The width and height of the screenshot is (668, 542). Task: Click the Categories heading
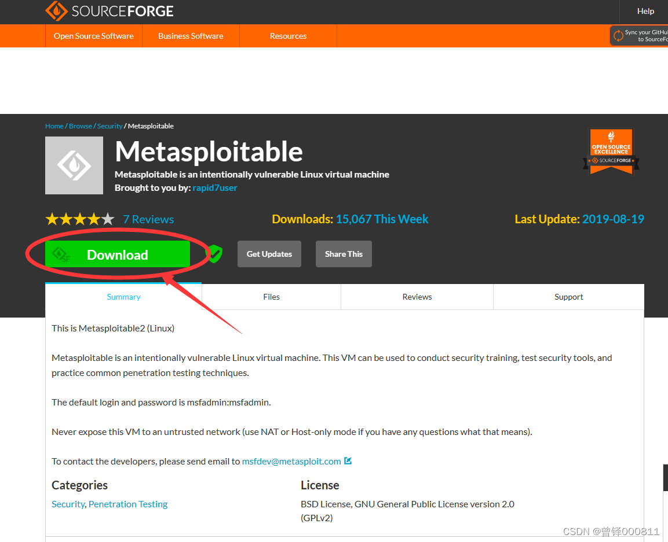tap(80, 485)
